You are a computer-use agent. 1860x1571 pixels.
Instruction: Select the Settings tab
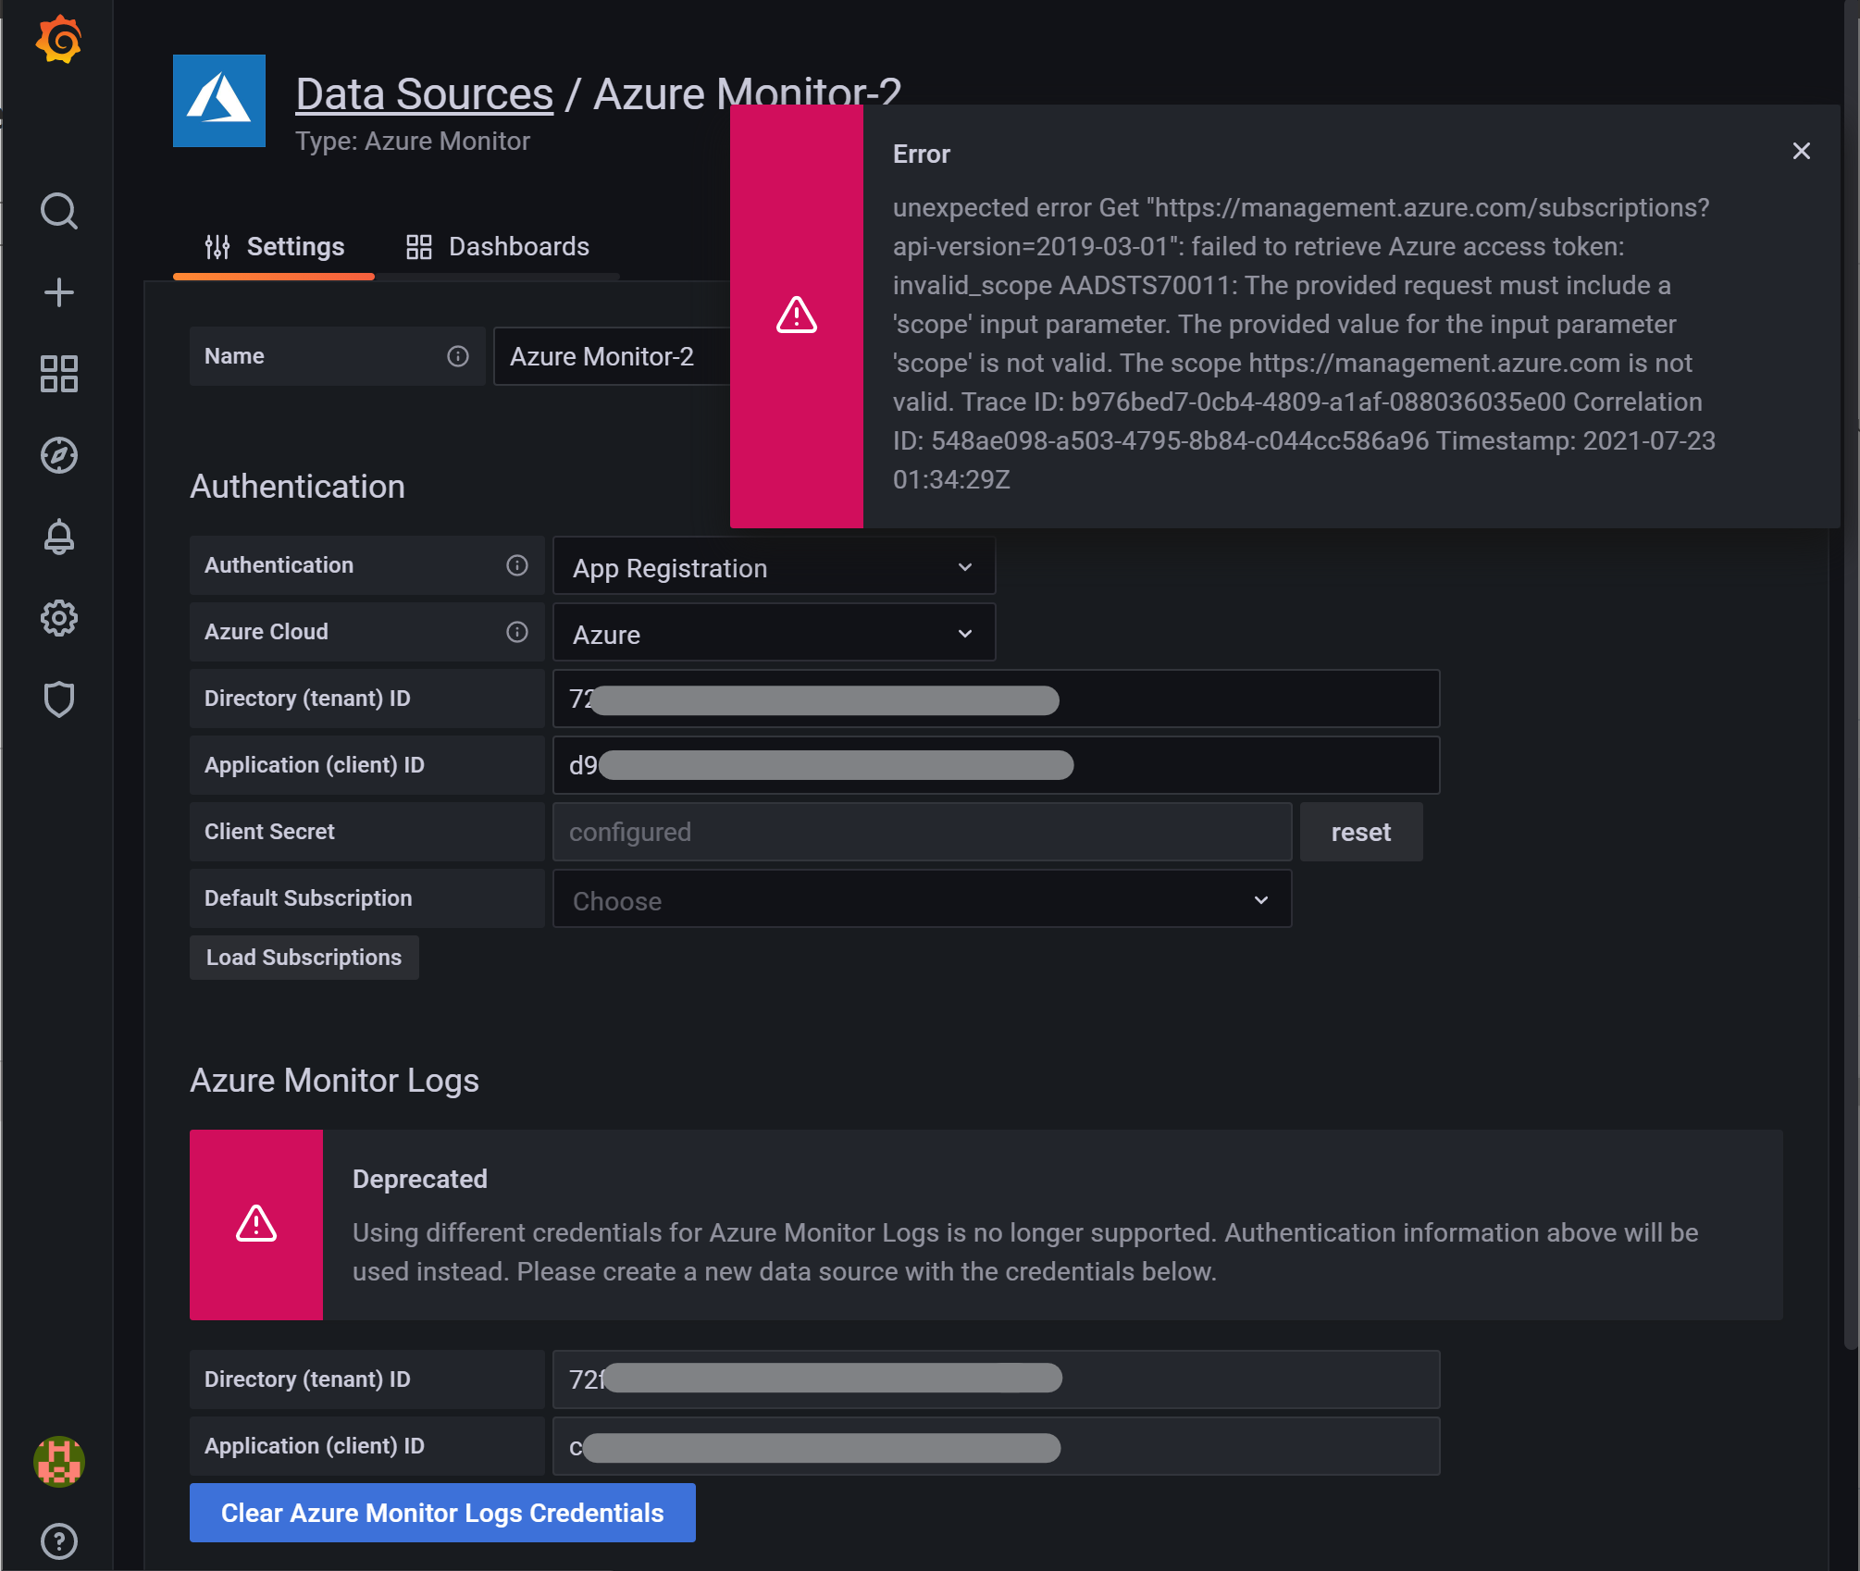pos(274,246)
